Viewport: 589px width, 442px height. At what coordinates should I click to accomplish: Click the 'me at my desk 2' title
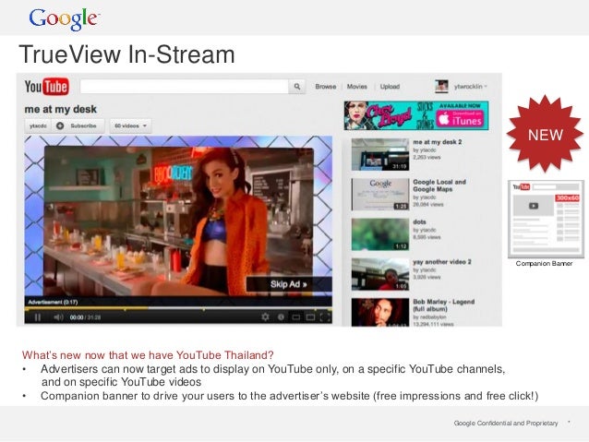click(438, 142)
